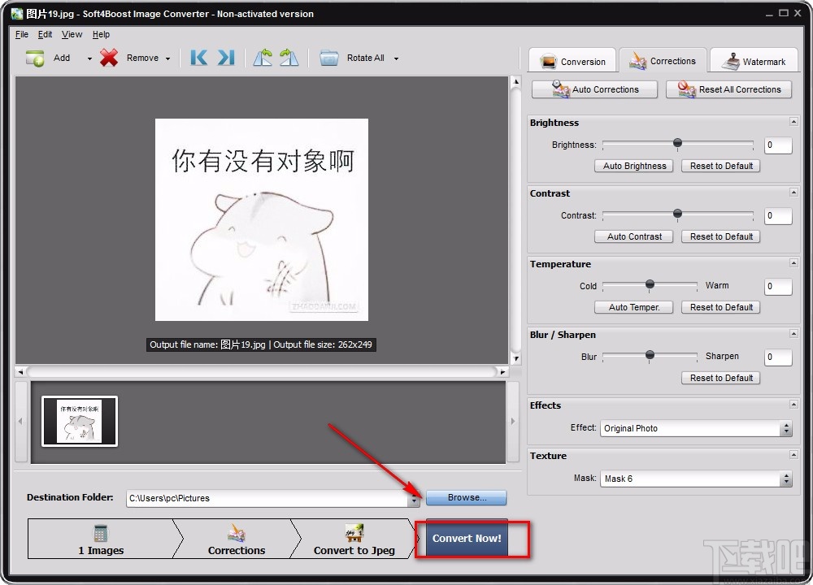813x585 pixels.
Task: Switch to the Watermark tab
Action: (x=754, y=60)
